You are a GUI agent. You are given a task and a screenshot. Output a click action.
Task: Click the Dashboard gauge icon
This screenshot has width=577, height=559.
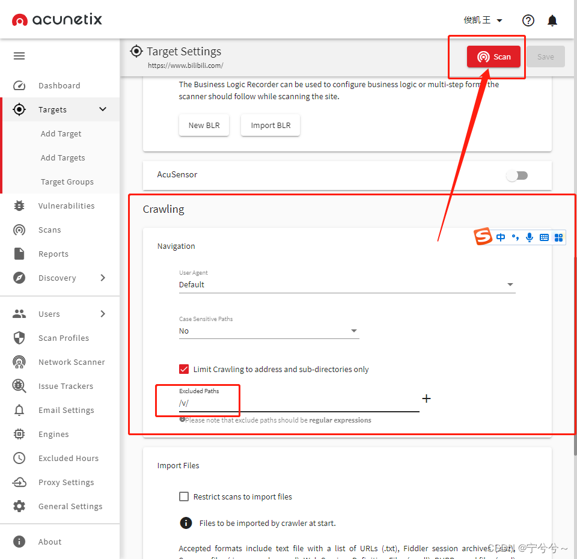point(19,85)
